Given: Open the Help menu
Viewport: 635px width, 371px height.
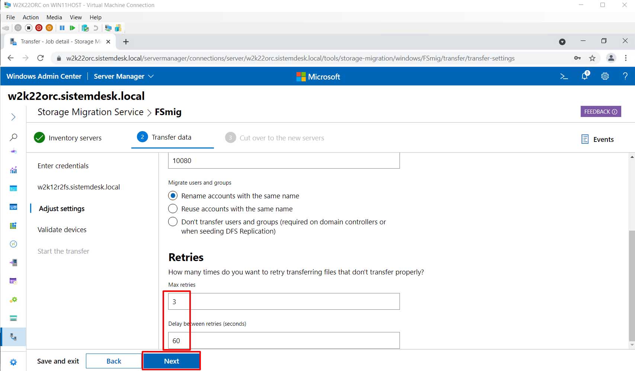Looking at the screenshot, I should point(96,17).
